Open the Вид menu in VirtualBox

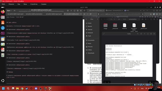pyautogui.click(x=19, y=4)
